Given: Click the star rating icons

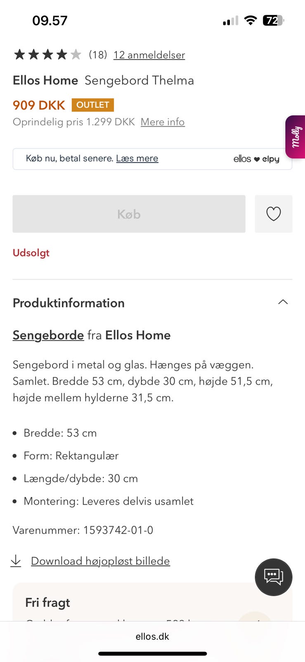Looking at the screenshot, I should (x=47, y=55).
